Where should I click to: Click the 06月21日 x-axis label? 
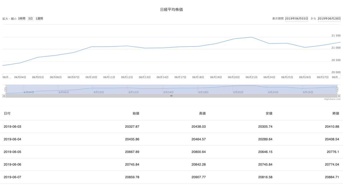(x=252, y=77)
